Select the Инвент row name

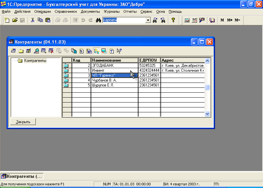[114, 70]
